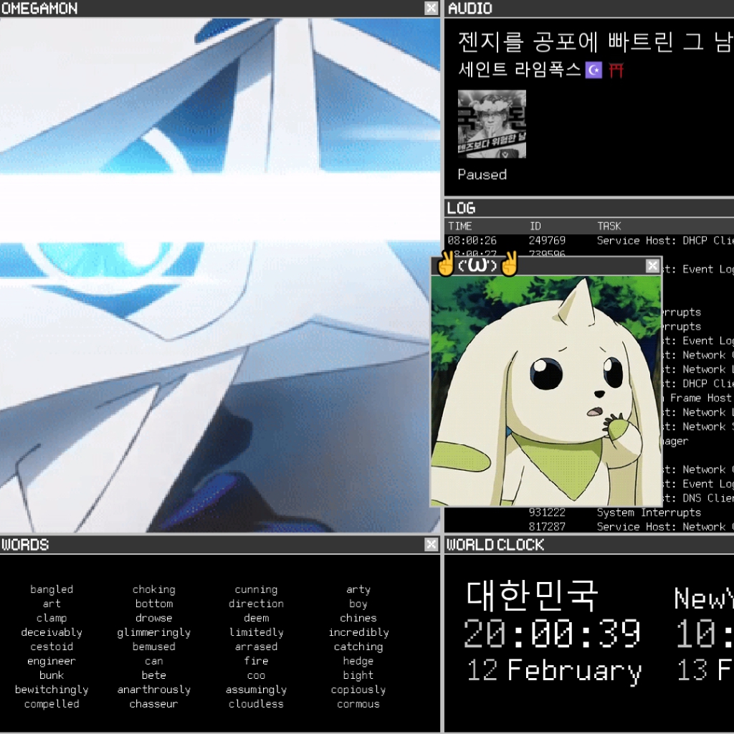
Task: Click the album art thumbnail in AUDIO
Action: click(x=492, y=124)
